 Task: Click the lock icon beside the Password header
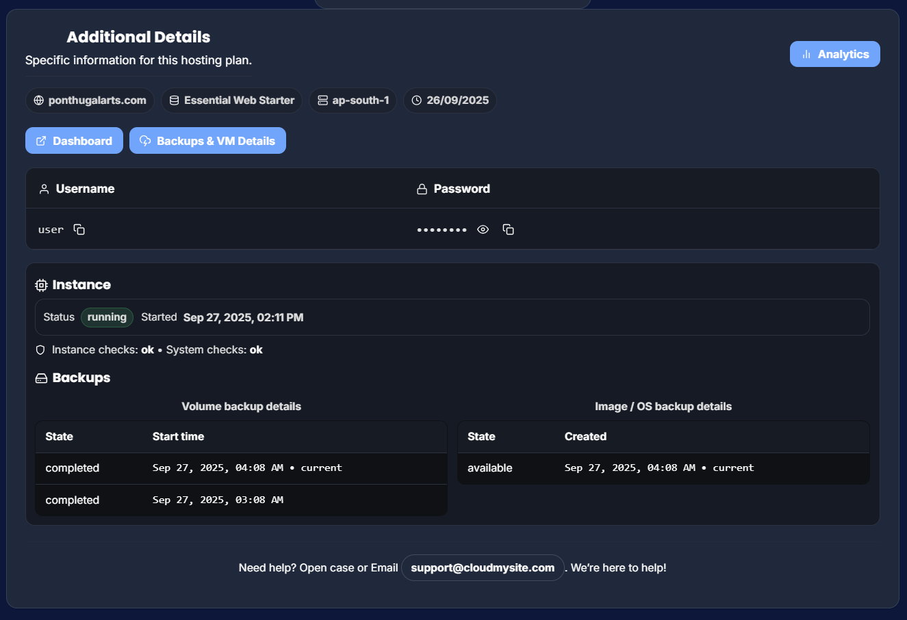pyautogui.click(x=421, y=189)
